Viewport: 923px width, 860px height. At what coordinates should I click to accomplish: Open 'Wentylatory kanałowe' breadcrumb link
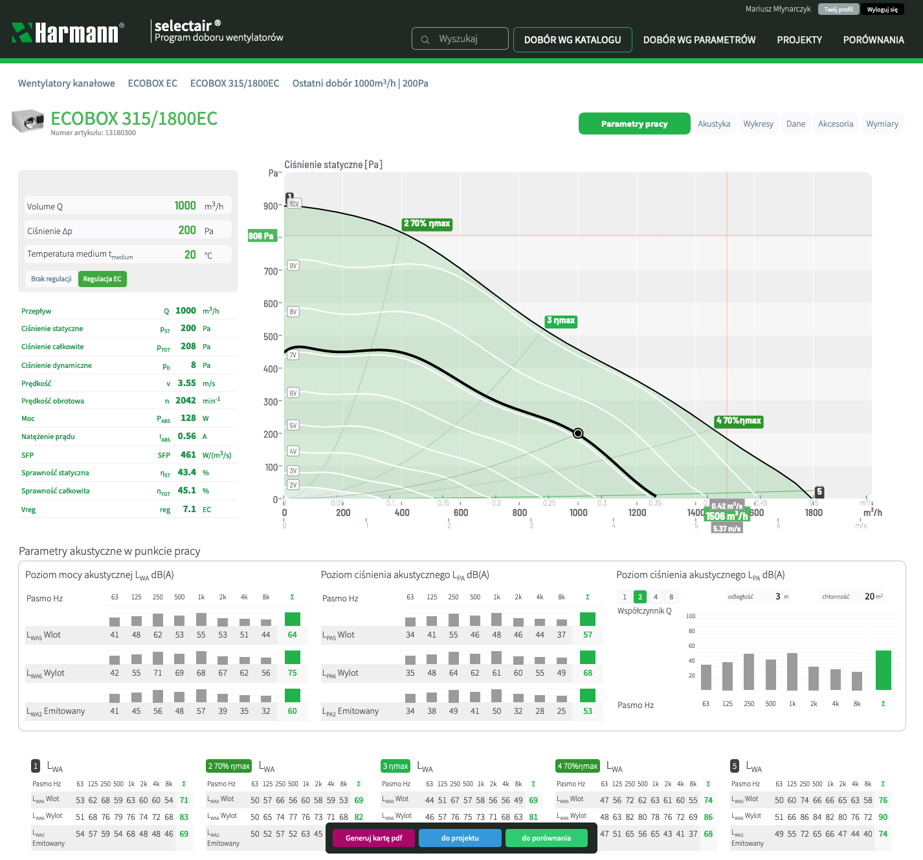(x=67, y=83)
